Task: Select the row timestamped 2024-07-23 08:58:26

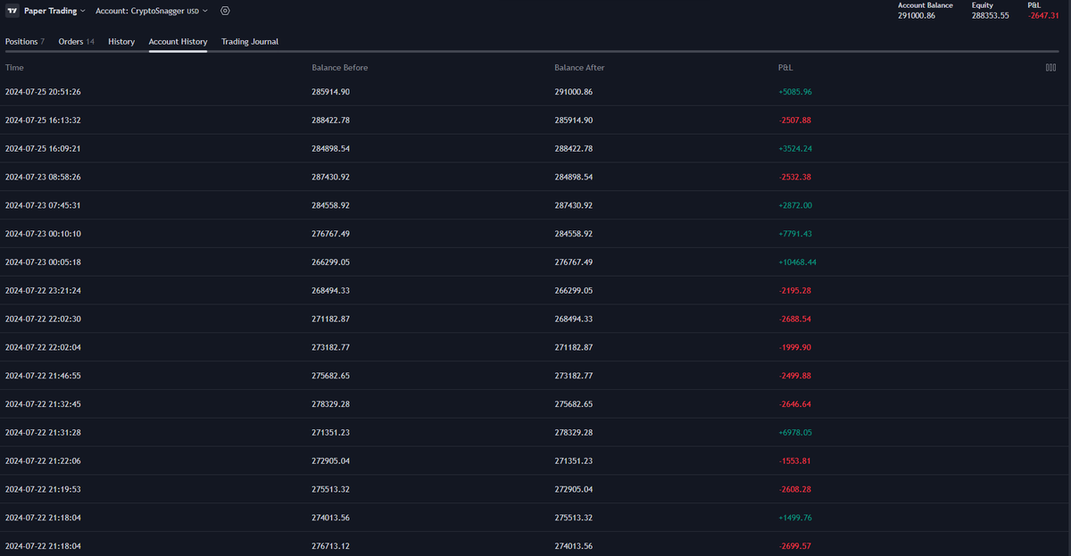Action: tap(535, 177)
